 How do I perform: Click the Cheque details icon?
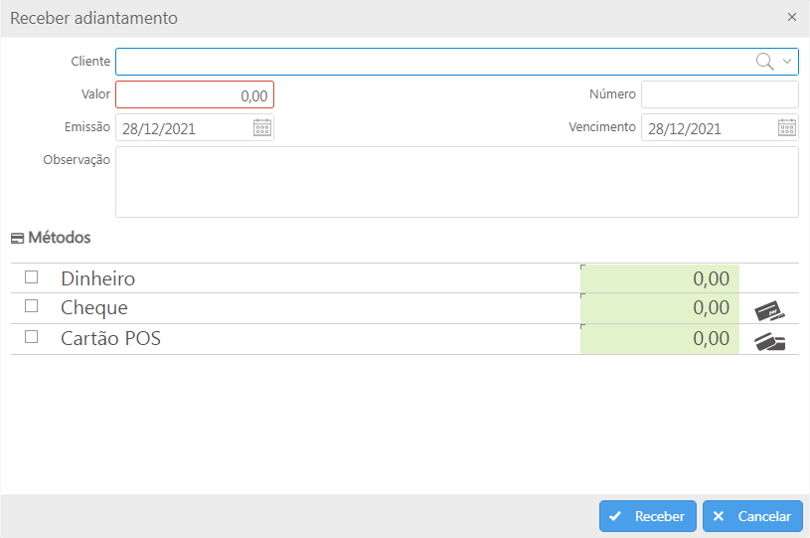(x=769, y=310)
